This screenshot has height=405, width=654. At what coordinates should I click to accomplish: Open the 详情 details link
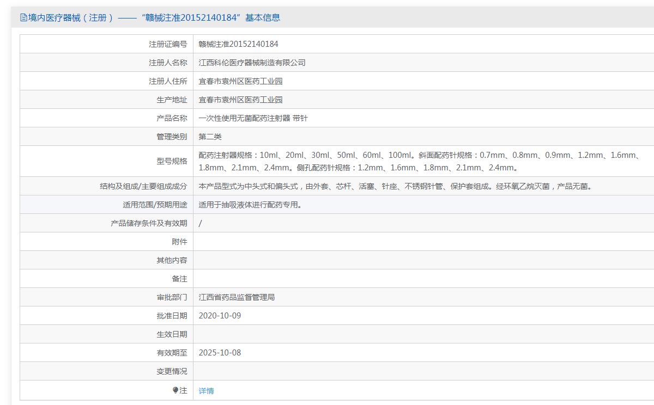pyautogui.click(x=206, y=391)
